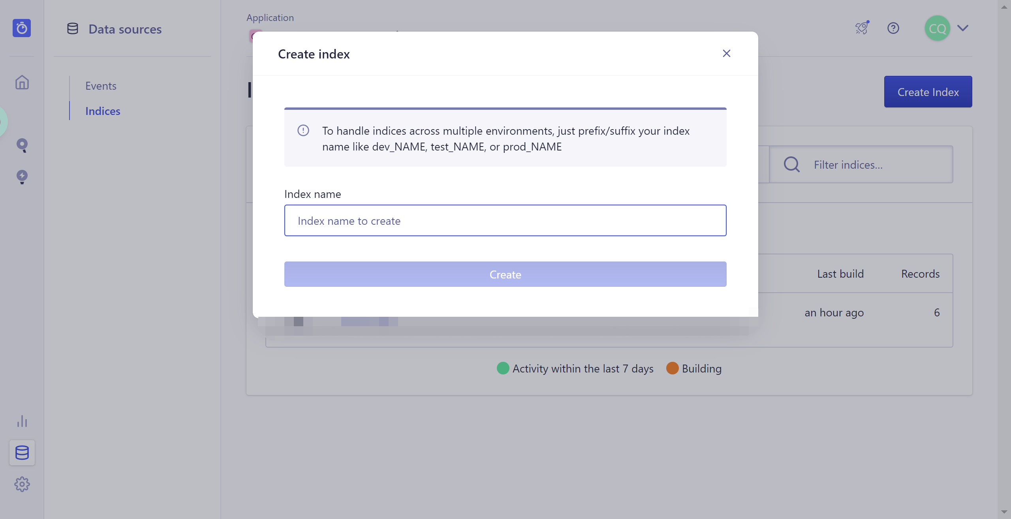Select the Indices menu item
This screenshot has width=1011, height=519.
(103, 111)
